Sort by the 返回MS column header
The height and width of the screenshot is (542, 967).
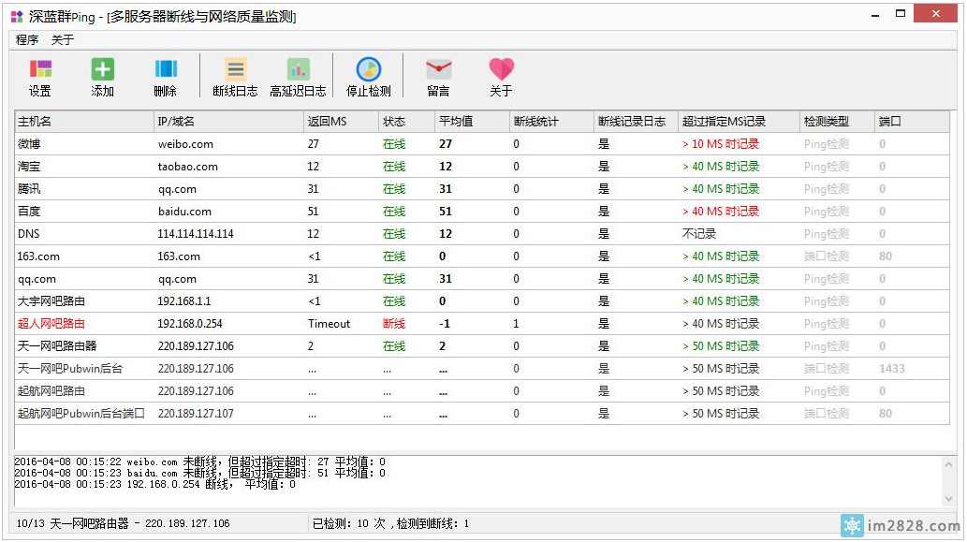pyautogui.click(x=341, y=122)
